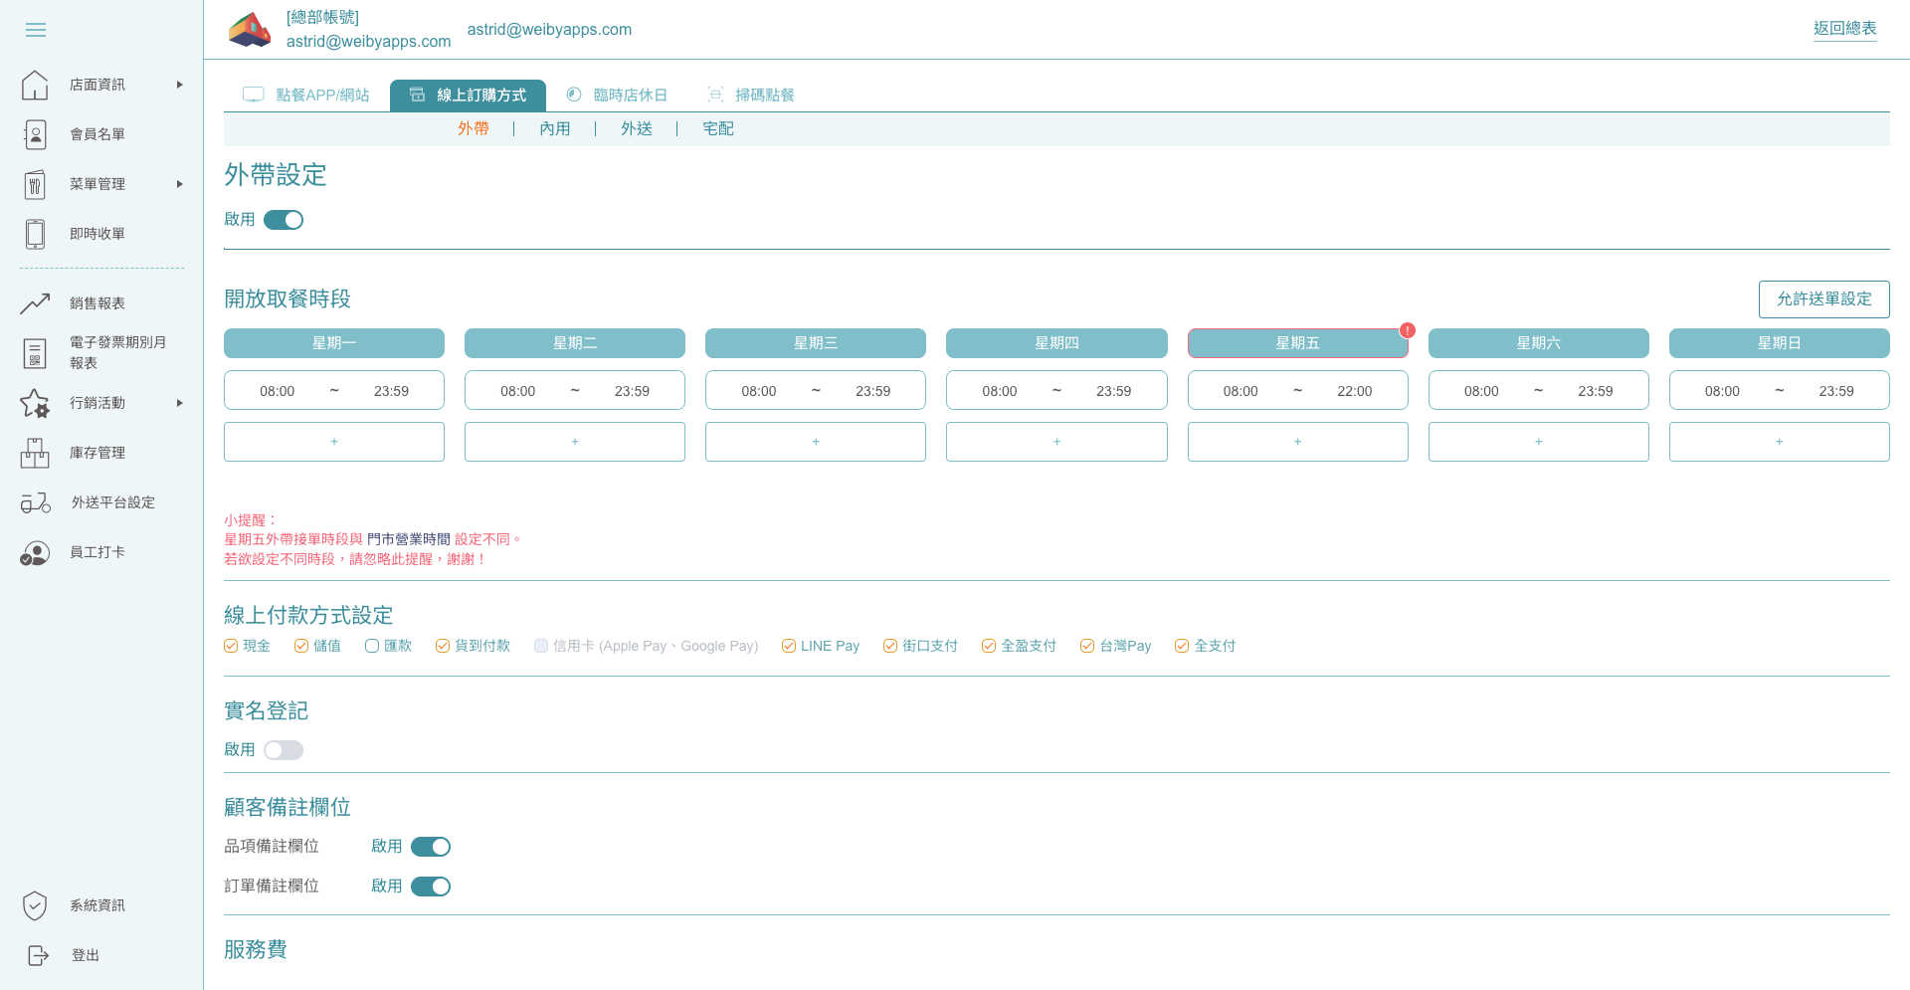Select the 外送 sub-tab
Screen dimensions: 1910x990
coord(637,128)
